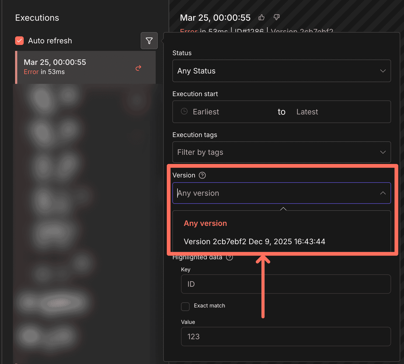404x364 pixels.
Task: Collapse the Version dropdown chevron
Action: pos(383,193)
